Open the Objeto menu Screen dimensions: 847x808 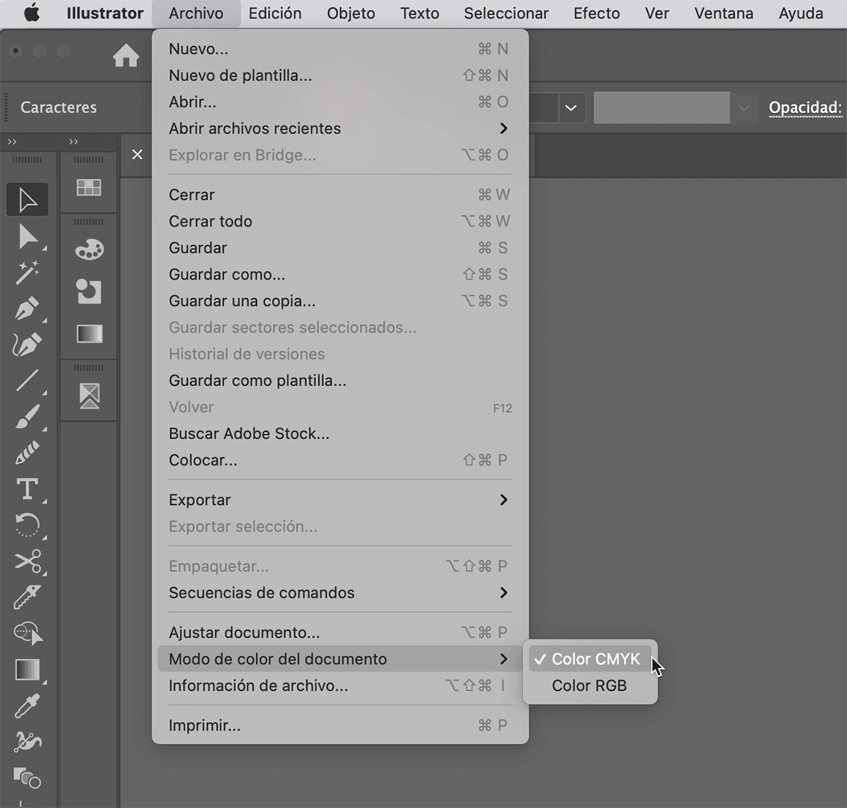pyautogui.click(x=351, y=13)
